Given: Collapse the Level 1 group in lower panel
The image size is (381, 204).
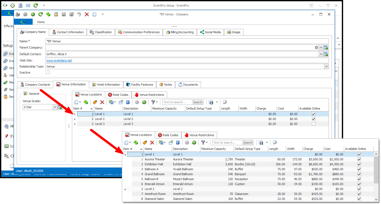Looking at the screenshot, I should click(x=125, y=155).
